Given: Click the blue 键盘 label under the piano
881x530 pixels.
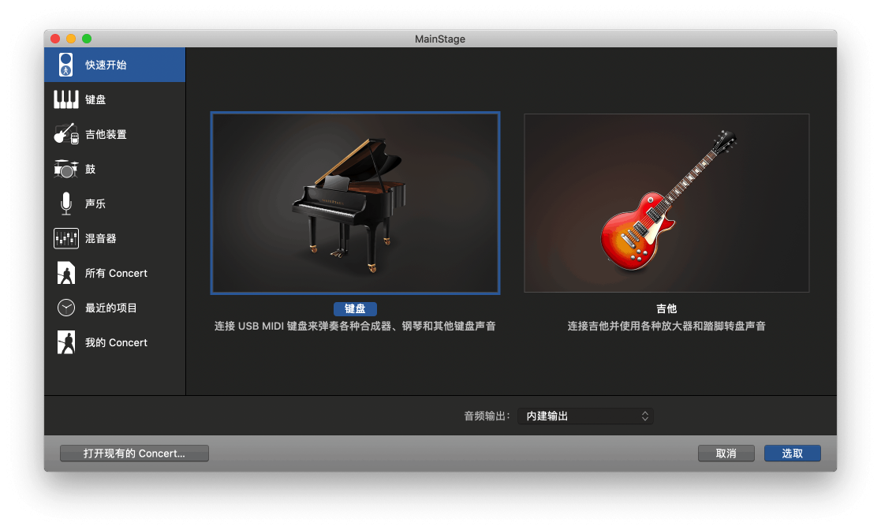Looking at the screenshot, I should click(x=355, y=308).
